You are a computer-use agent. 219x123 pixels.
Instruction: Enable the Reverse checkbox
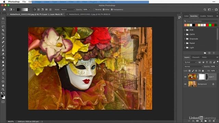click(x=94, y=10)
